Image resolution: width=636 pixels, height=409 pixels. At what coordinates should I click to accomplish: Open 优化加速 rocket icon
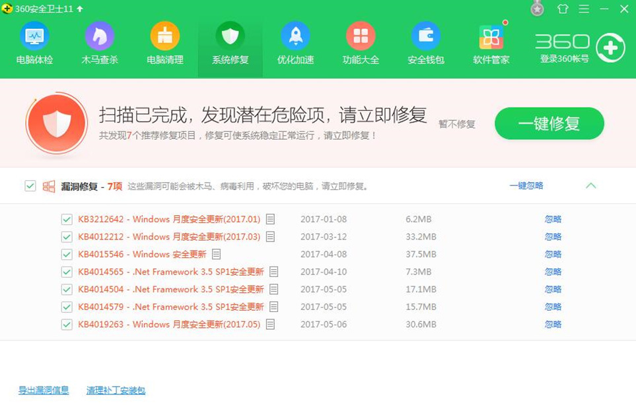(295, 36)
